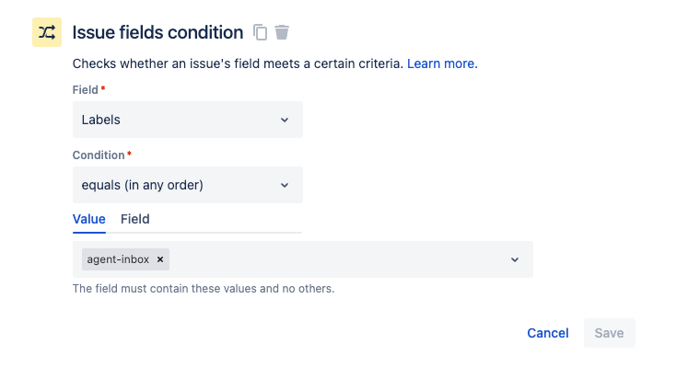Click the Field label above Labels
Screen dimensions: 688x367
[x=85, y=90]
